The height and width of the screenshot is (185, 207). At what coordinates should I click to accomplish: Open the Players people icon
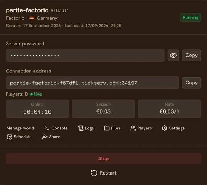click(133, 128)
